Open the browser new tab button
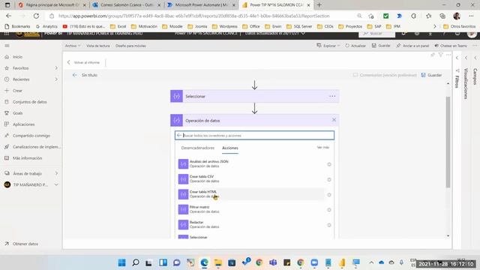The height and width of the screenshot is (270, 480). (319, 5)
